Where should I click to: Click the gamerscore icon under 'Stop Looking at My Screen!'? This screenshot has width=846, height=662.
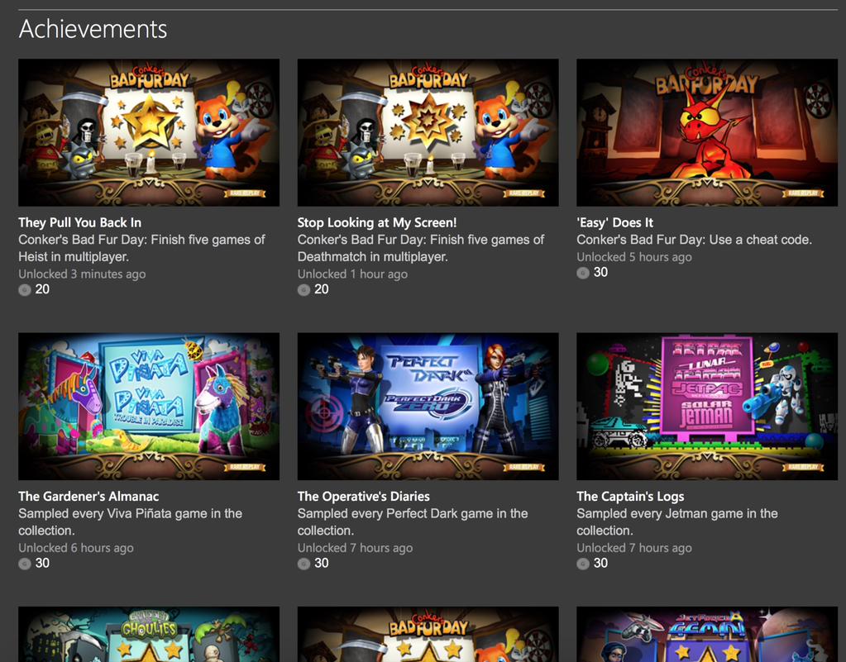point(304,290)
